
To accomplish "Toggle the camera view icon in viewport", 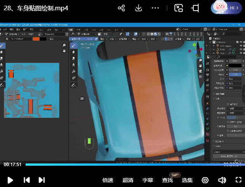I will [x=200, y=70].
